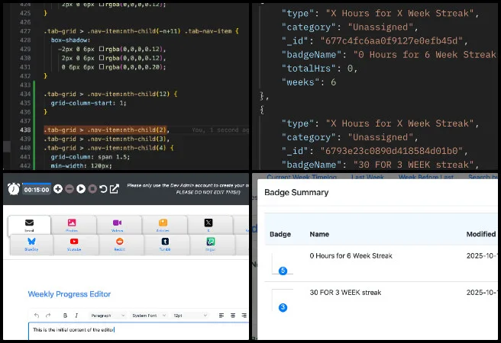
Task: Add time with the plus icon
Action: 58,188
